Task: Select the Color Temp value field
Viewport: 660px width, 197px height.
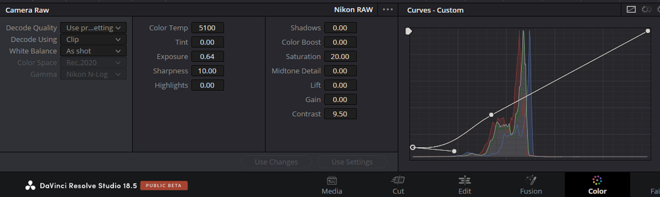Action: pyautogui.click(x=207, y=28)
